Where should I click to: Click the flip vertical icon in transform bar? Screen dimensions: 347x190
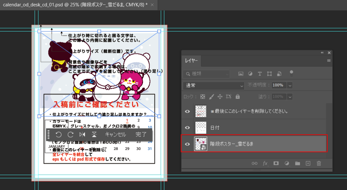coord(94,134)
